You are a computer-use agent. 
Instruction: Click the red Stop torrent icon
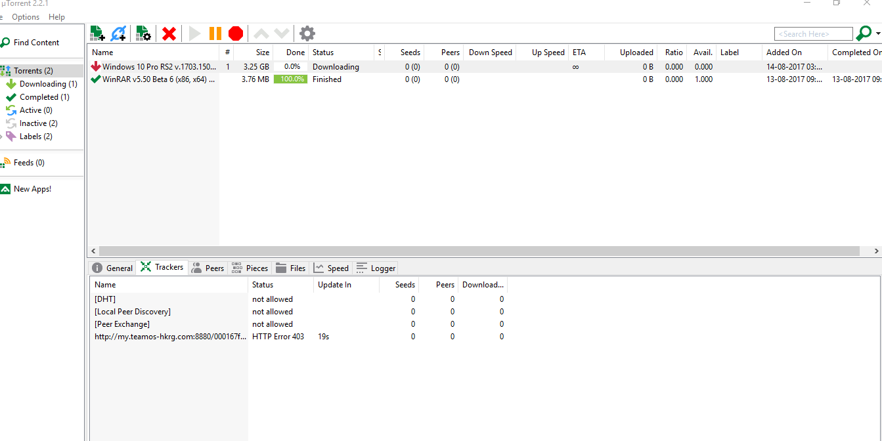[x=236, y=33]
